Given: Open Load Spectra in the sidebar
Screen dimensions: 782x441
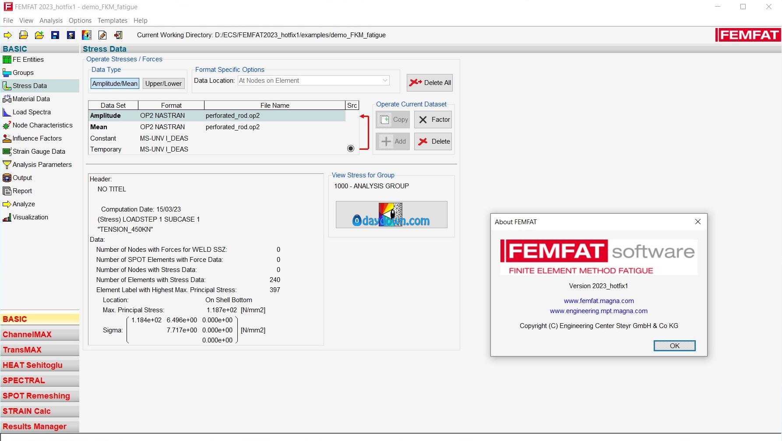Looking at the screenshot, I should coord(40,112).
